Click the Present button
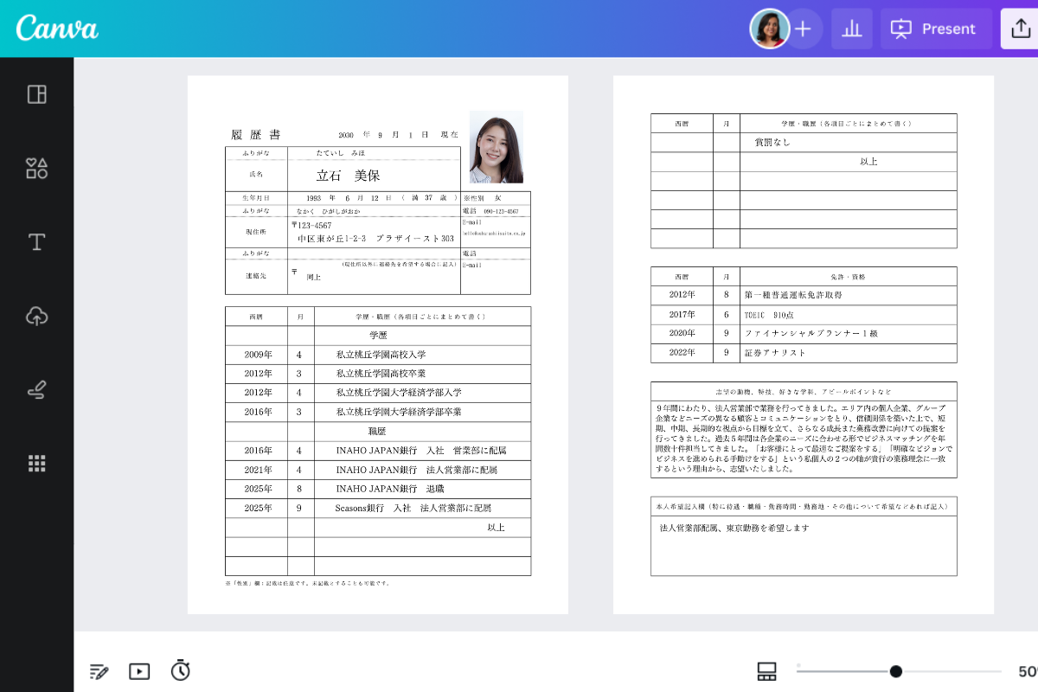Viewport: 1038px width, 692px height. (x=935, y=29)
